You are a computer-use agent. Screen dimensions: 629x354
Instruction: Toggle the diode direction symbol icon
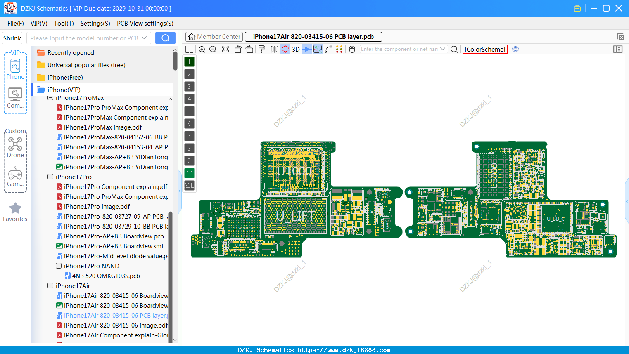(307, 49)
